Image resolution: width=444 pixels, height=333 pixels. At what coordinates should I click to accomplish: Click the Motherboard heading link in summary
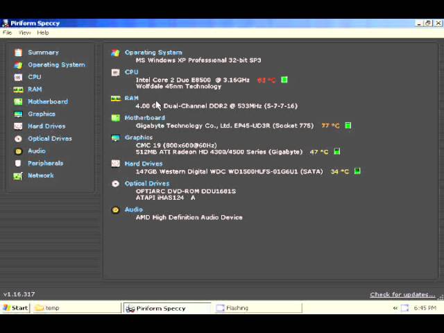click(145, 118)
